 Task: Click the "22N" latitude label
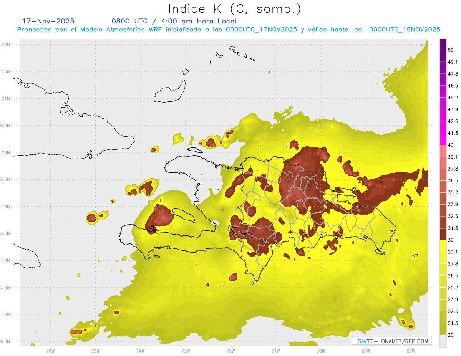click(6, 45)
